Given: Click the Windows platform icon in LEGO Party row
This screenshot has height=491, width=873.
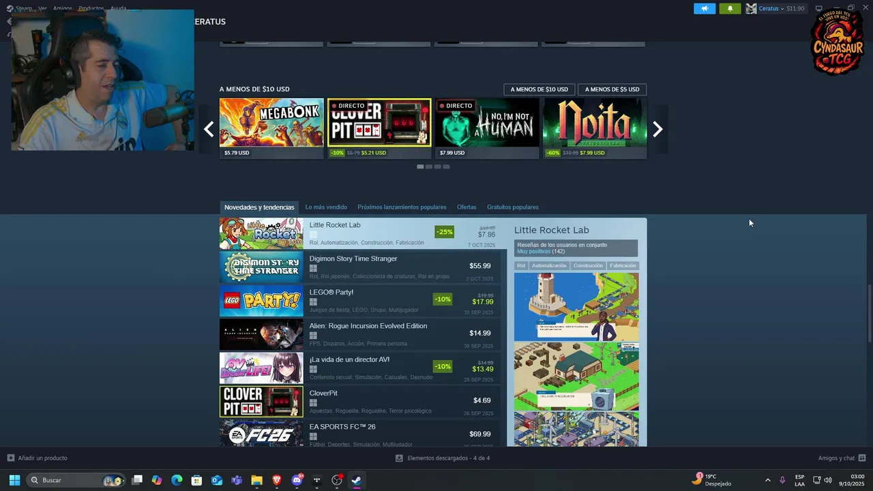Looking at the screenshot, I should pos(313,302).
